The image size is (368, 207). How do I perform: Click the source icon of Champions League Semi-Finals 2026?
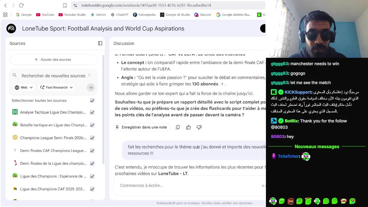coord(15,137)
